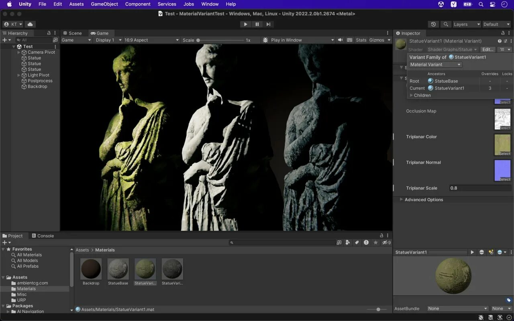Expand the Advanced Options section

(401, 199)
